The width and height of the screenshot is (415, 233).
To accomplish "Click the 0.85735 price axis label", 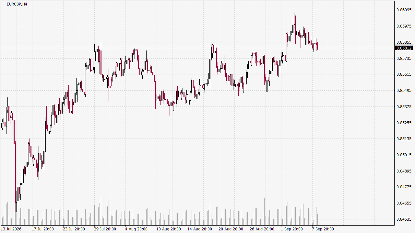I will (404, 59).
